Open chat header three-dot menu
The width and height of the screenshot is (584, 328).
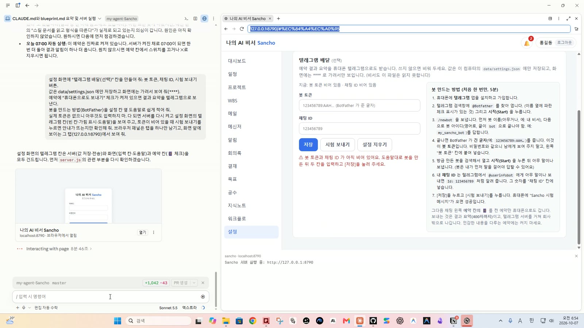(214, 19)
